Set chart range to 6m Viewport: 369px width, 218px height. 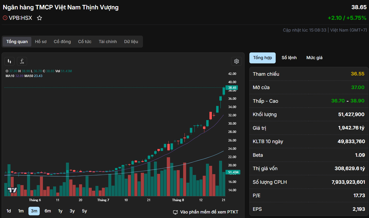pos(48,211)
